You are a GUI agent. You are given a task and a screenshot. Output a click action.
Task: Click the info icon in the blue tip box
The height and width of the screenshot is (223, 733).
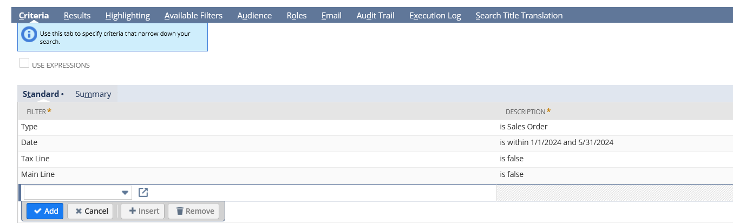point(29,35)
